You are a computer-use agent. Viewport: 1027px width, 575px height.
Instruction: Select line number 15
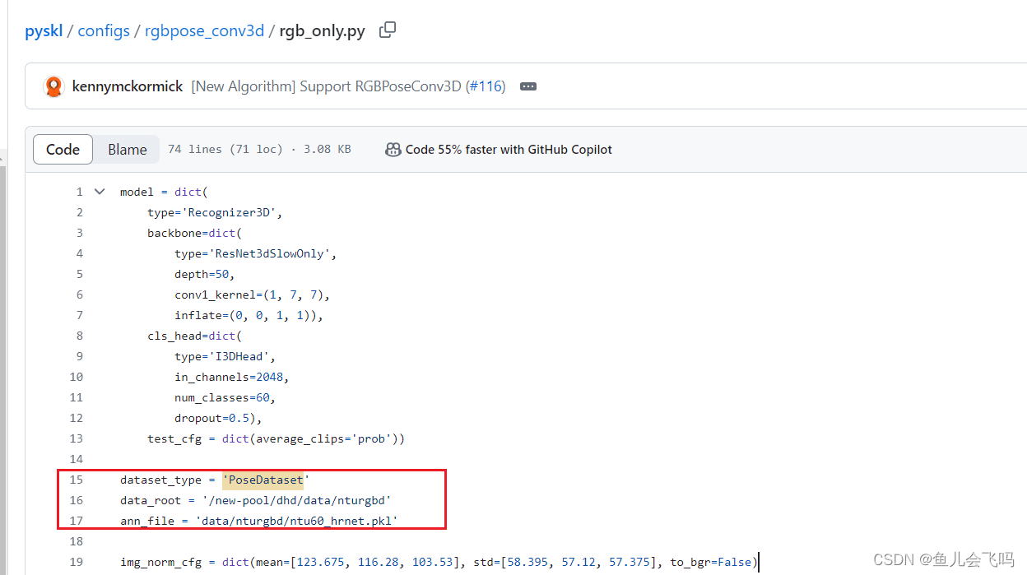(x=77, y=480)
